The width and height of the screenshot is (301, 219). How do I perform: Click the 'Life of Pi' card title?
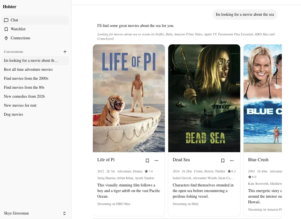pyautogui.click(x=106, y=160)
